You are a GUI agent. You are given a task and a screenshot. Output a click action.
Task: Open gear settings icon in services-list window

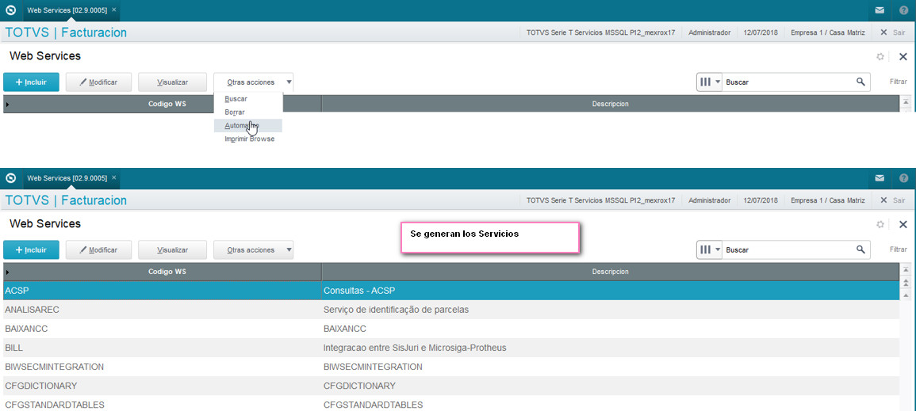(x=880, y=224)
